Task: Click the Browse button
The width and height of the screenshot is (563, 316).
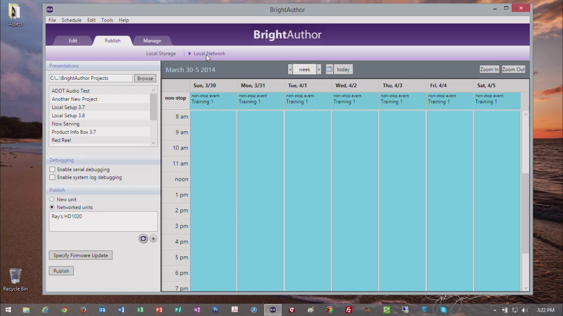Action: pyautogui.click(x=145, y=78)
